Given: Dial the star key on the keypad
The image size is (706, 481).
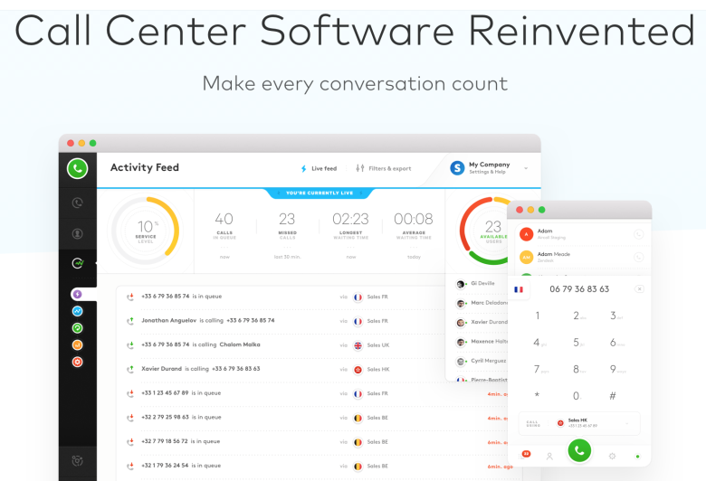Looking at the screenshot, I should tap(537, 395).
